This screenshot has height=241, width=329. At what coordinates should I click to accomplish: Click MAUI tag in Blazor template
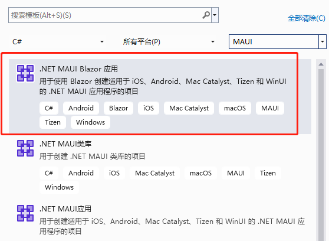pos(270,108)
